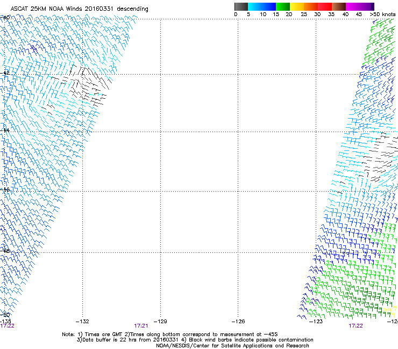Viewport: 398px width, 349px height.
Task: Click the -46 latitude axis label
Action: coord(5,190)
